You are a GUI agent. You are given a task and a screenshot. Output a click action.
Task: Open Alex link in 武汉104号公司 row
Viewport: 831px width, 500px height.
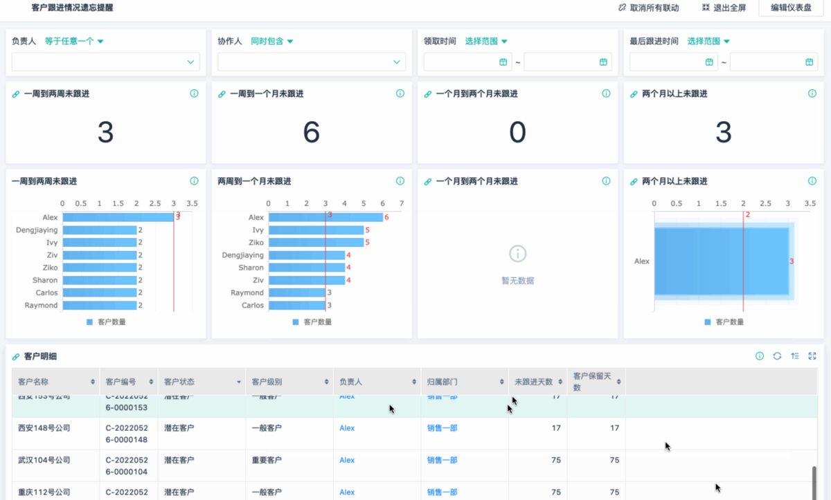347,460
